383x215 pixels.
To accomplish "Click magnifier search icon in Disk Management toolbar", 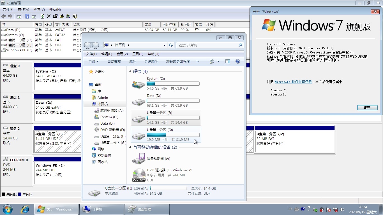I will [x=68, y=17].
